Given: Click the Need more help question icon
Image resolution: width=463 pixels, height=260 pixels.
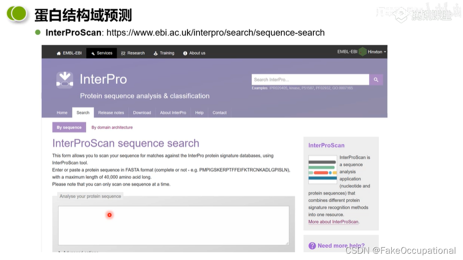Looking at the screenshot, I should (x=312, y=246).
